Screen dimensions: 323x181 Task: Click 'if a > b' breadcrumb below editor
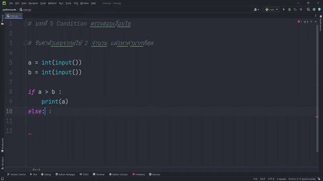pyautogui.click(x=36, y=170)
